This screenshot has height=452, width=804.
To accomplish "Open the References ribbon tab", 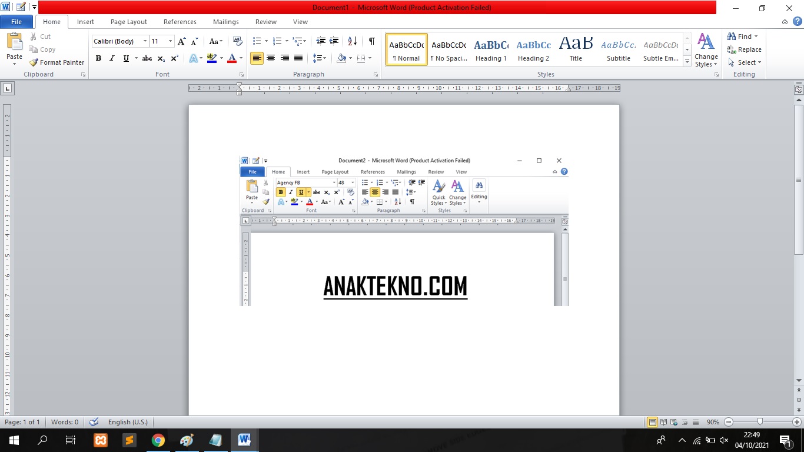I will 180,22.
